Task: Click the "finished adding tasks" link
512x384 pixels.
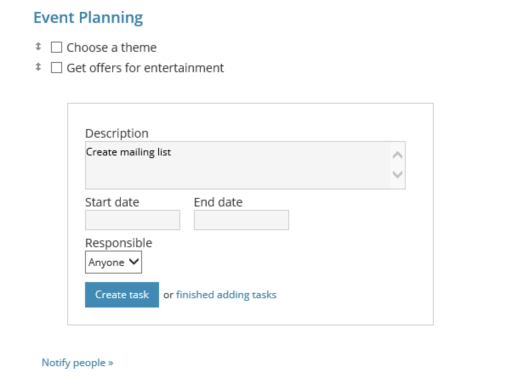Action: [226, 295]
